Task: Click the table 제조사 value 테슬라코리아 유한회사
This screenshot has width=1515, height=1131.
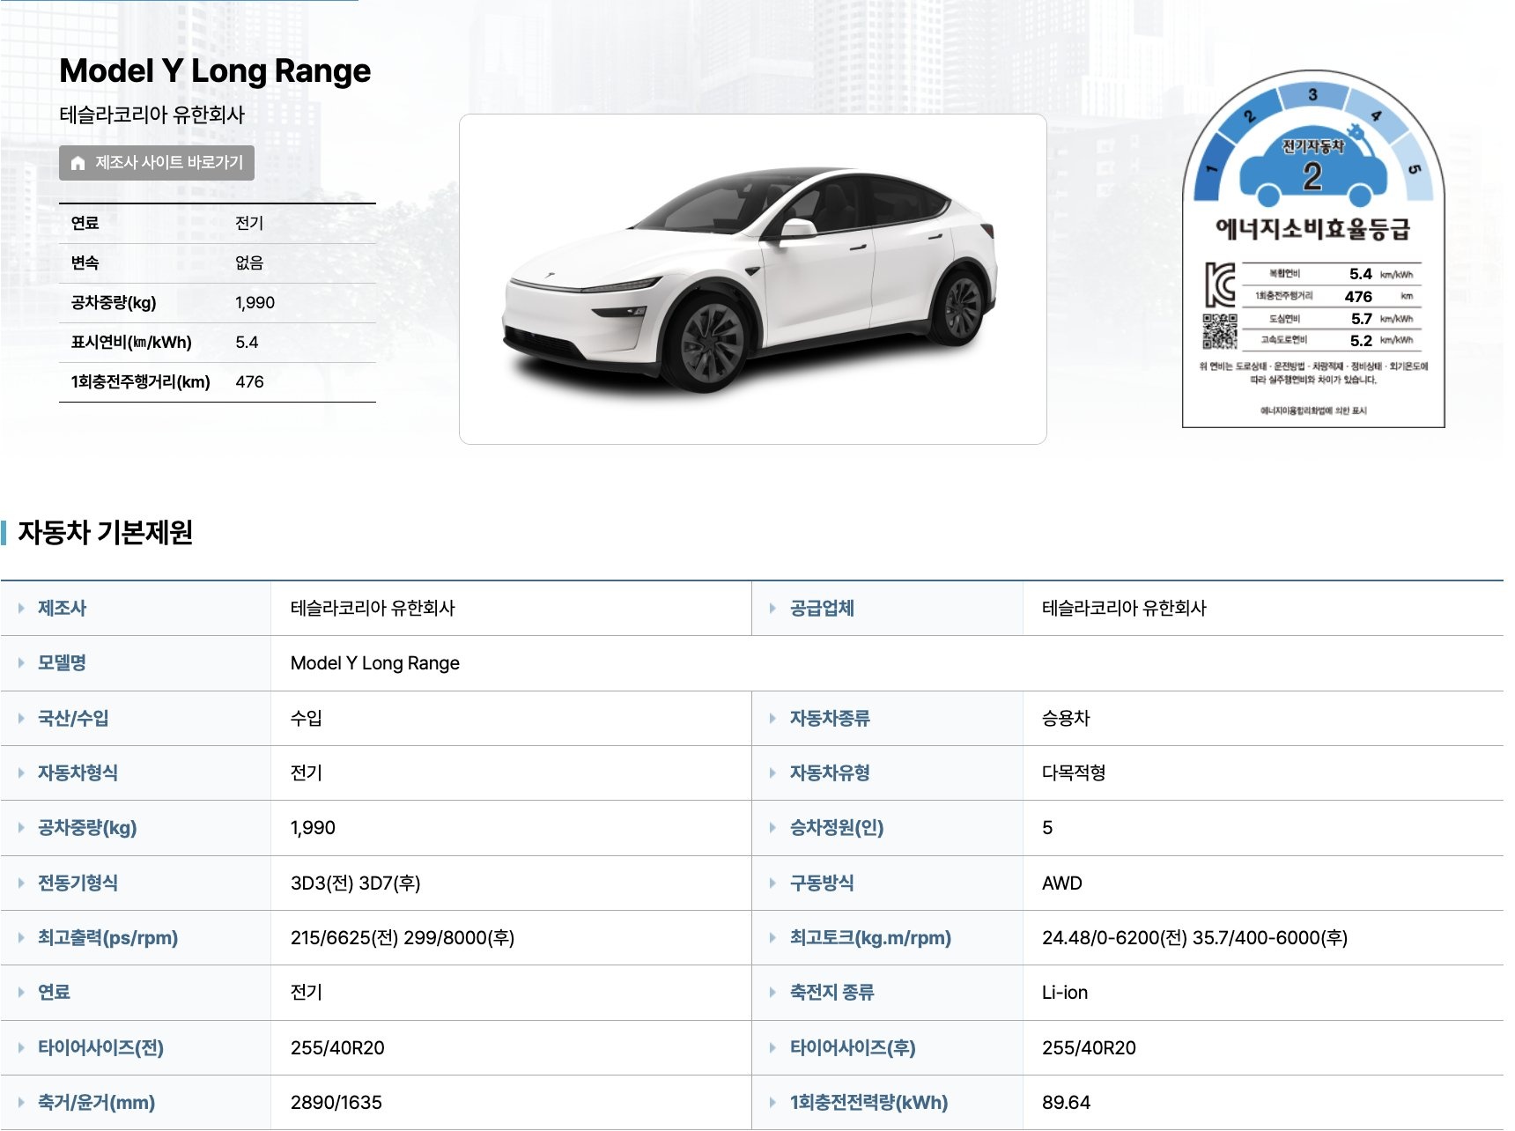Action: pyautogui.click(x=373, y=608)
